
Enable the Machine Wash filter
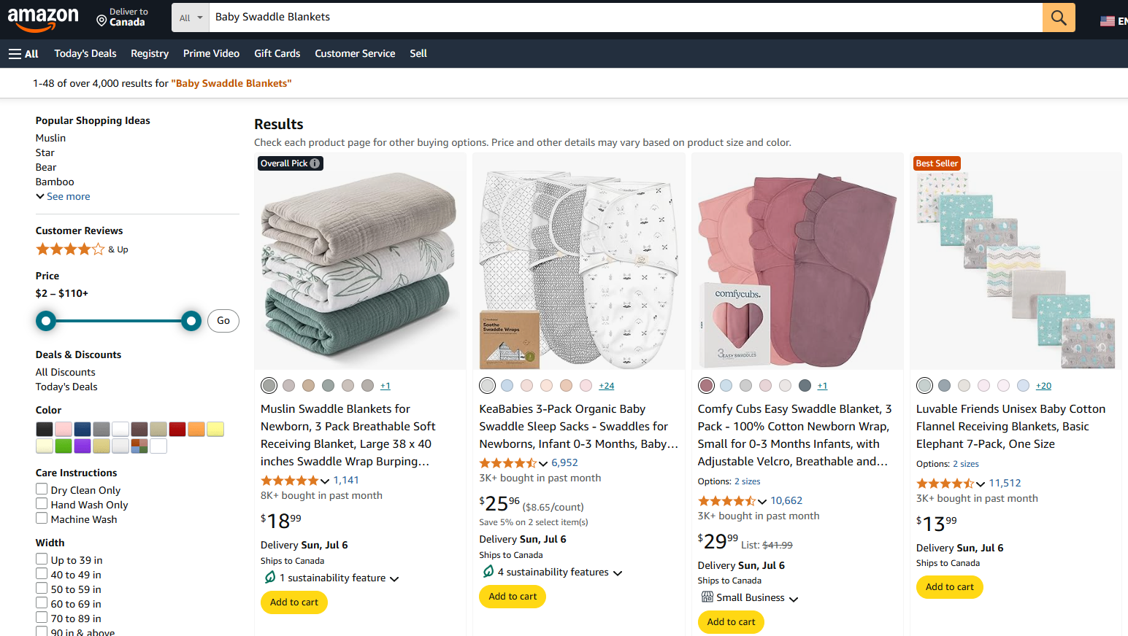click(x=42, y=519)
